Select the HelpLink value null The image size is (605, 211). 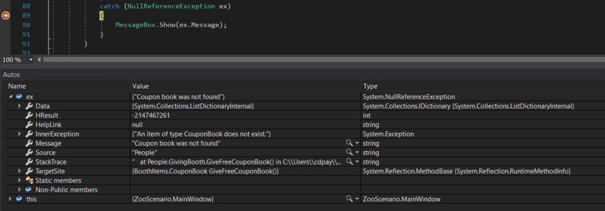(x=137, y=125)
